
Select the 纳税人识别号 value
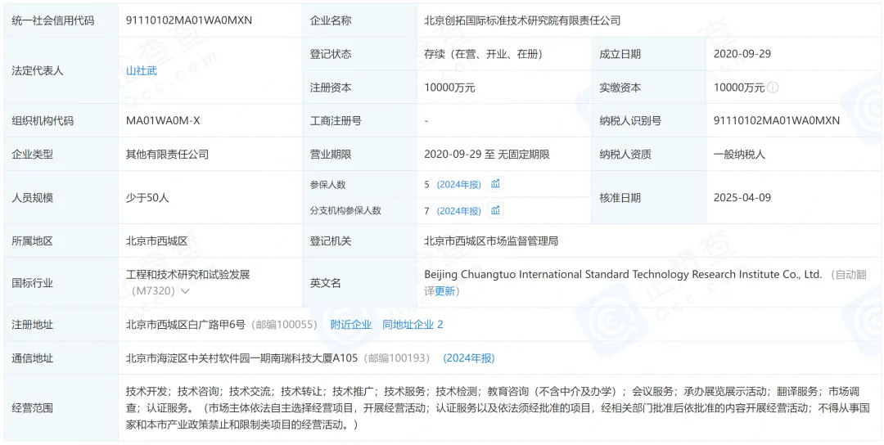(x=776, y=120)
